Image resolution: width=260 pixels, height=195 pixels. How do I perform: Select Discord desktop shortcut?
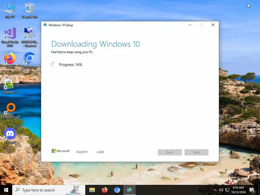tap(10, 136)
